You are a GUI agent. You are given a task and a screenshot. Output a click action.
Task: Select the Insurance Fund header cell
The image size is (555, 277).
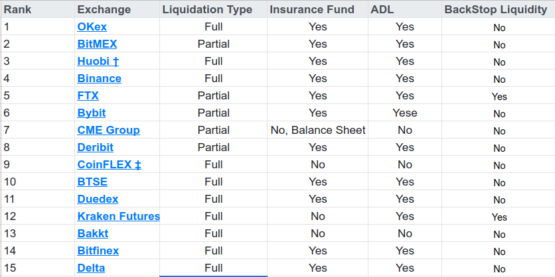click(312, 9)
